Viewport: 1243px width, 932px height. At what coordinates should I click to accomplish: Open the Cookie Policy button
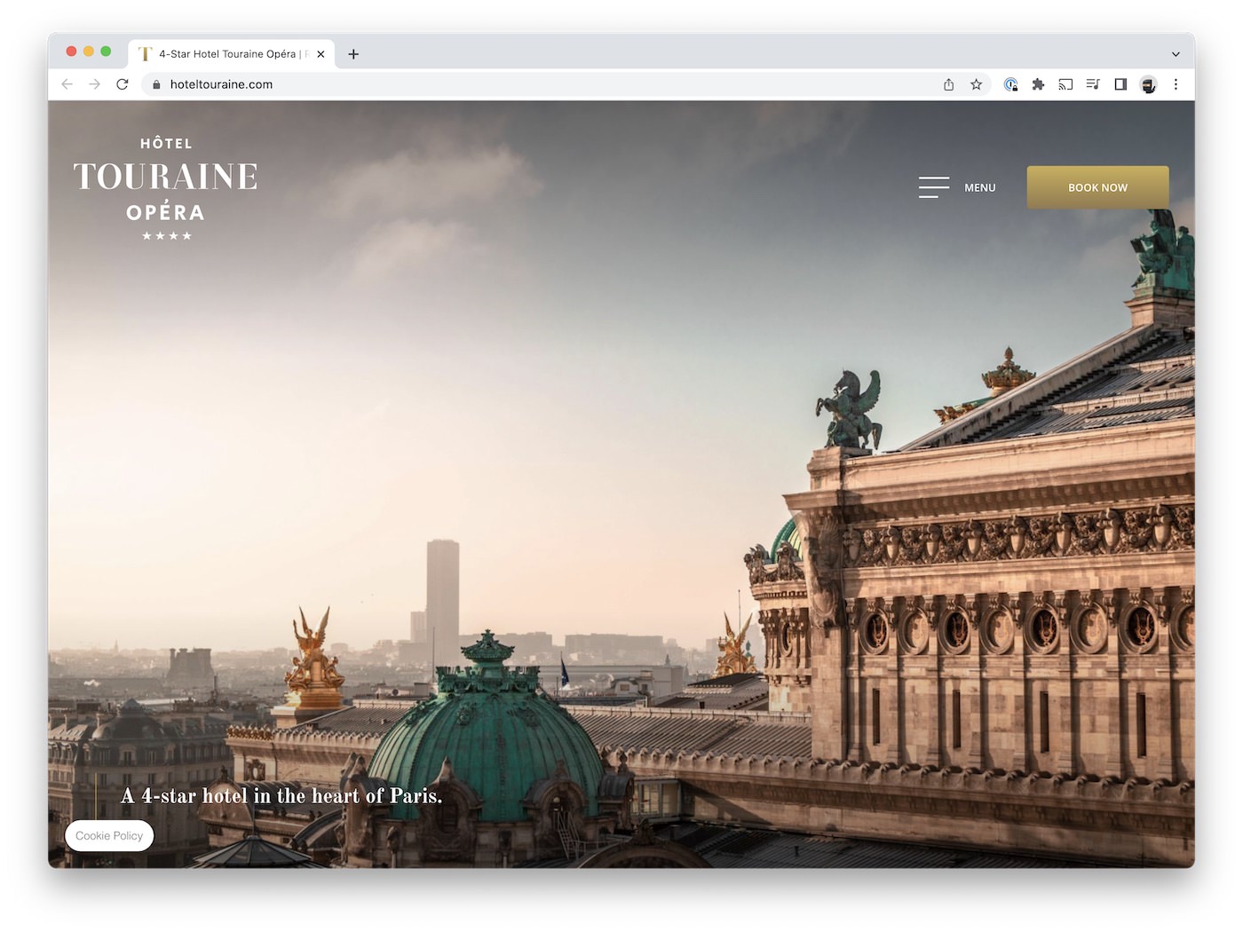[x=109, y=836]
